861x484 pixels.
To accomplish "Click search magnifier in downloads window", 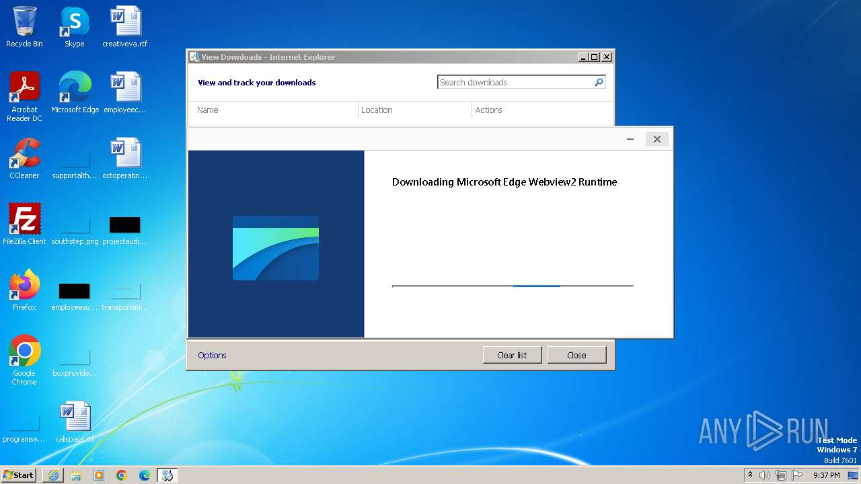I will (x=599, y=82).
